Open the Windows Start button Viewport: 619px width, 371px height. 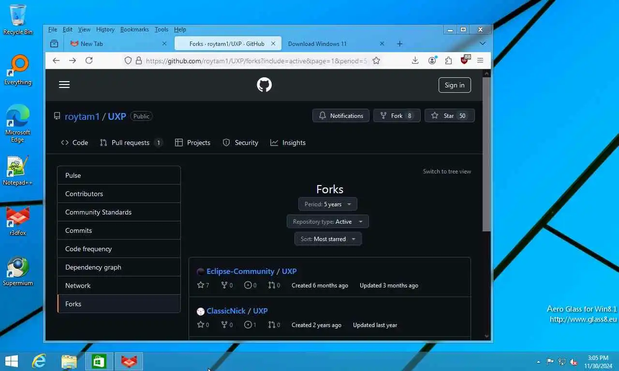[x=11, y=361]
